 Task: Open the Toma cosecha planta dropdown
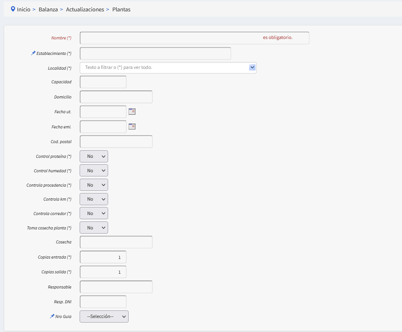click(x=94, y=228)
